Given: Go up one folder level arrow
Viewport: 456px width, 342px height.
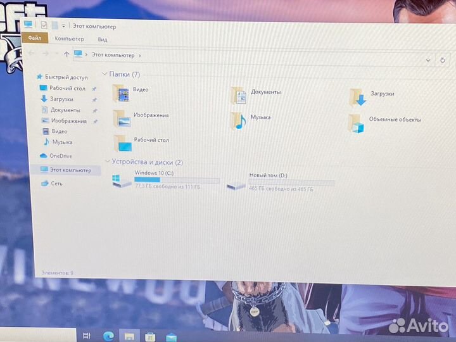Looking at the screenshot, I should [x=66, y=54].
